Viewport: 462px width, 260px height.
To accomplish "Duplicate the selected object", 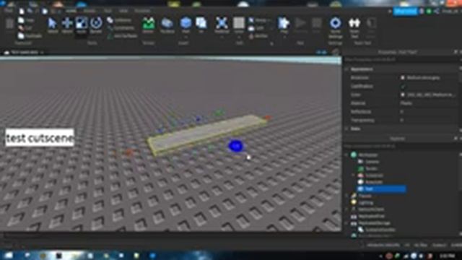I will [30, 36].
